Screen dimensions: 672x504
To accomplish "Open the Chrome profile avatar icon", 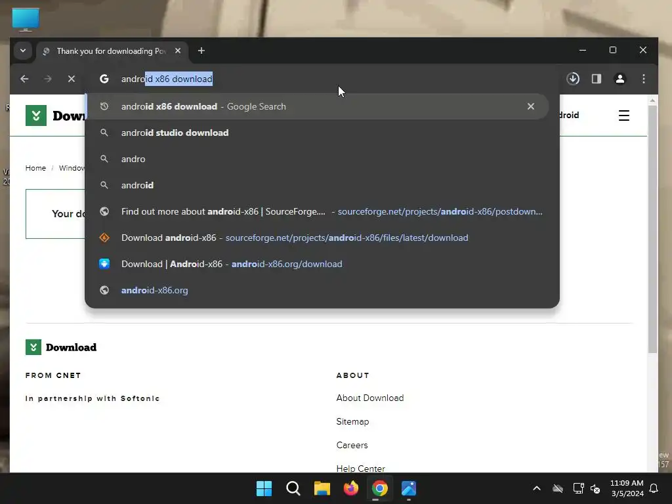I will 620,79.
